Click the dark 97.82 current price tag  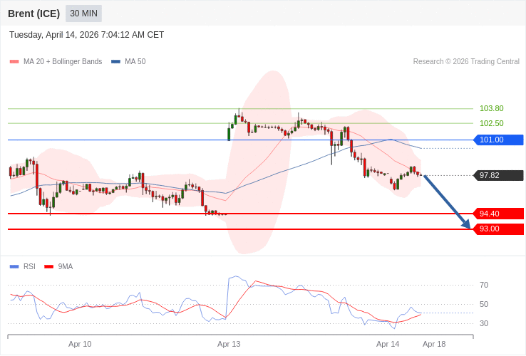point(498,175)
